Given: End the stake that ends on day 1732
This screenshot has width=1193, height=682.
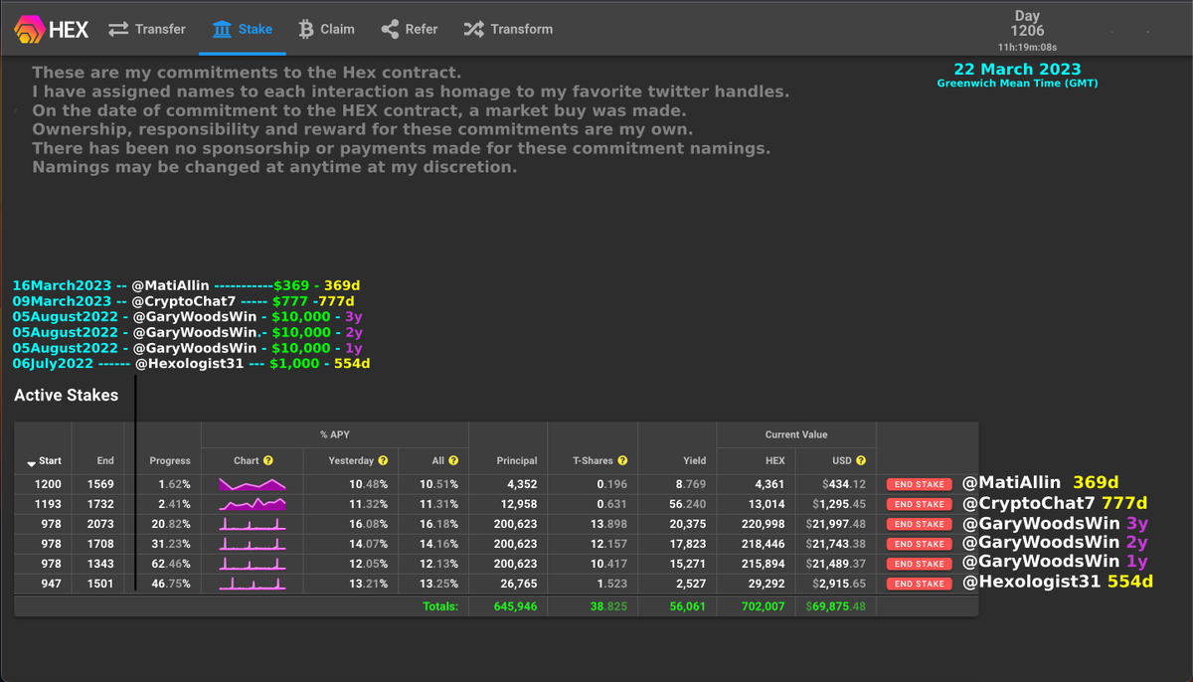Looking at the screenshot, I should click(919, 504).
